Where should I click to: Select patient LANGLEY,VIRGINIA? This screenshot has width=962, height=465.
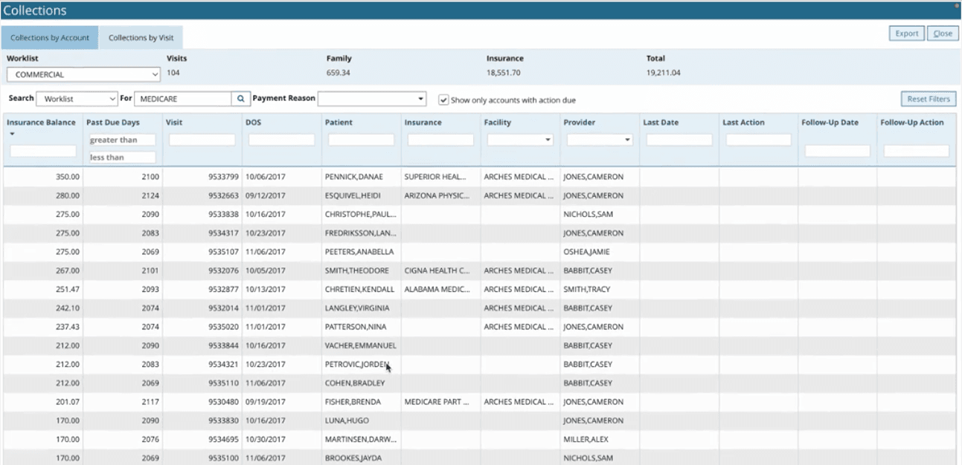[357, 308]
